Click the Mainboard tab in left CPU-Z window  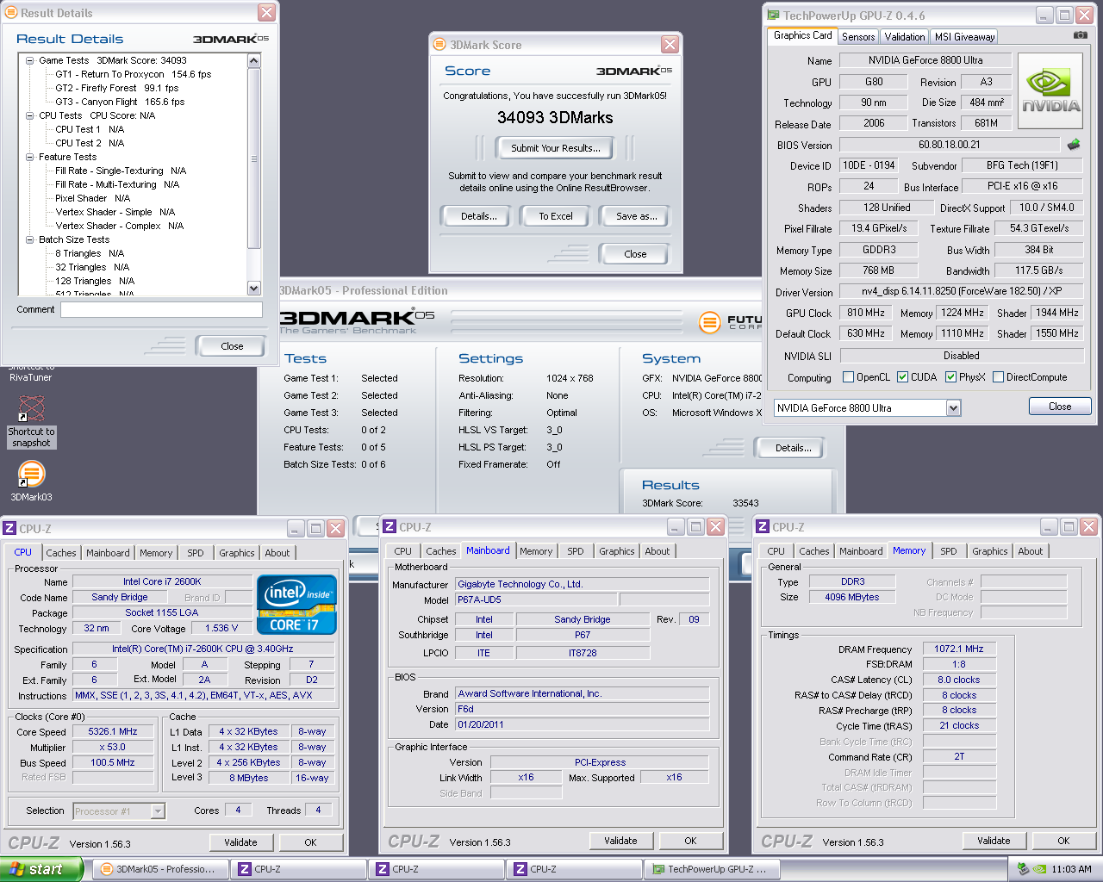click(108, 553)
